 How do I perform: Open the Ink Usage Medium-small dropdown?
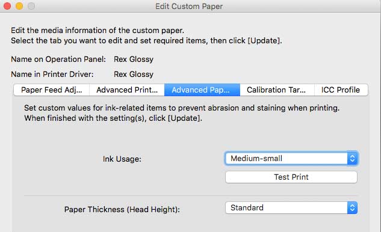291,159
